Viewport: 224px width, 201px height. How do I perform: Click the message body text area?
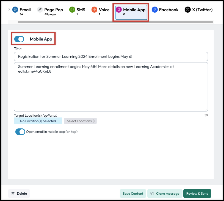pyautogui.click(x=111, y=87)
